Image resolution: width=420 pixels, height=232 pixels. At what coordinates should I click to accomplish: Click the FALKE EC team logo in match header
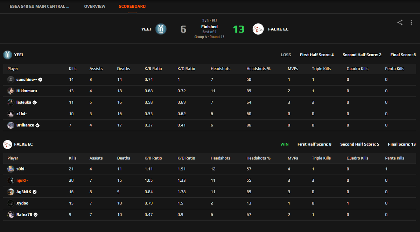click(258, 29)
